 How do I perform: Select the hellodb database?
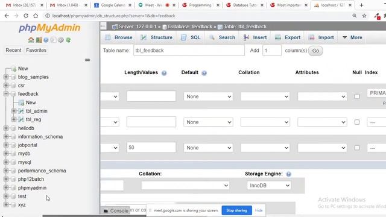tap(26, 128)
